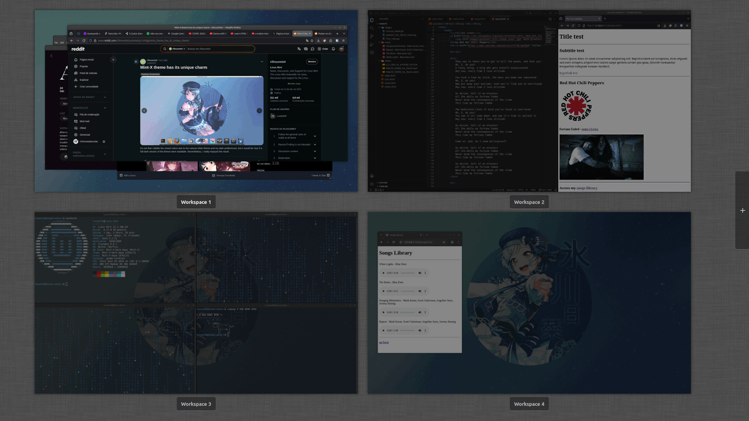Expand rule "Racism/Trolling is not tolerated"
Image resolution: width=749 pixels, height=421 pixels.
coord(293,145)
